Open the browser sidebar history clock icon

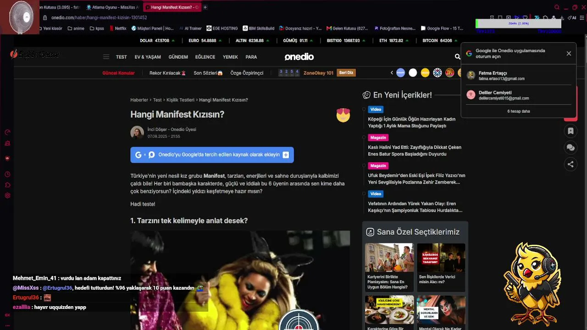pos(7,175)
